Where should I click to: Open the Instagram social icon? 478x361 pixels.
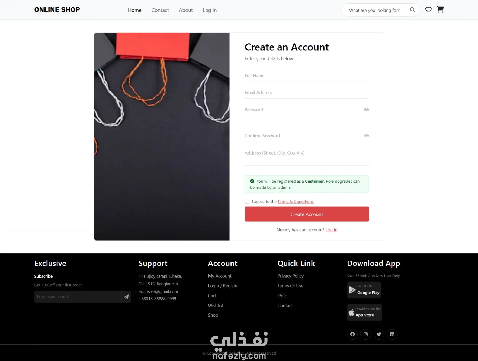point(366,334)
